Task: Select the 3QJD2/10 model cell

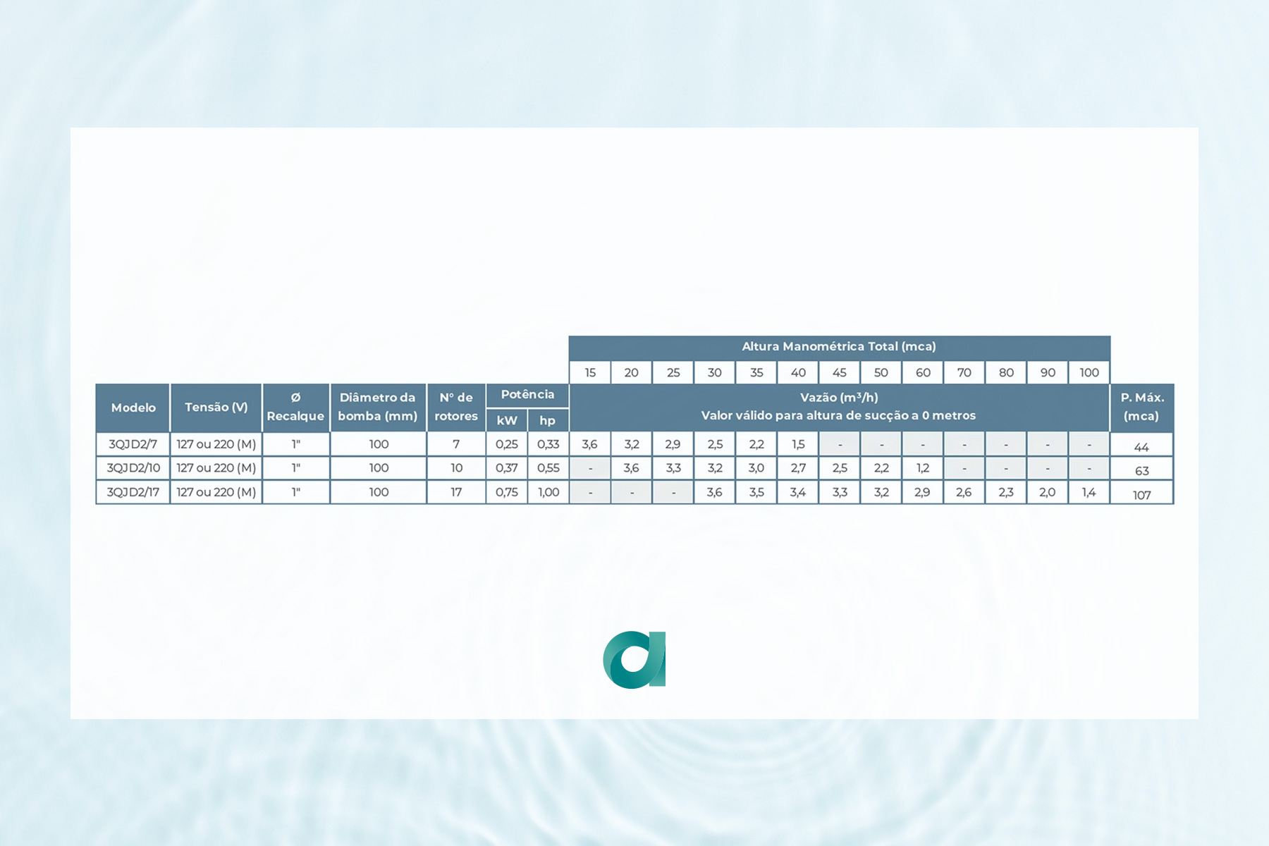Action: pos(133,468)
